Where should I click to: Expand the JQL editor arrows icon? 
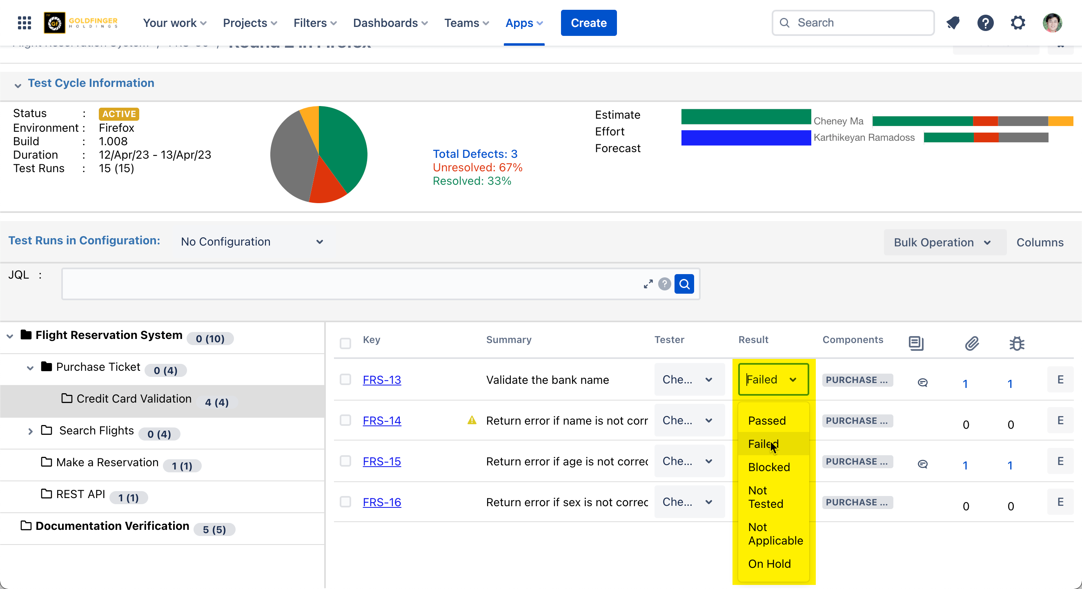(648, 284)
